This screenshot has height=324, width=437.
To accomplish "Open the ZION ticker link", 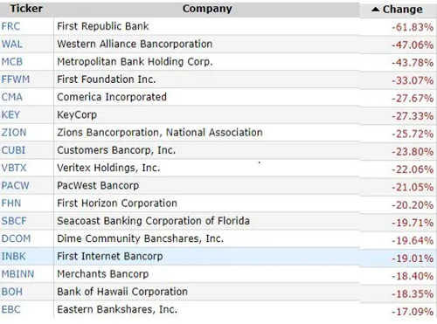I will pos(14,133).
